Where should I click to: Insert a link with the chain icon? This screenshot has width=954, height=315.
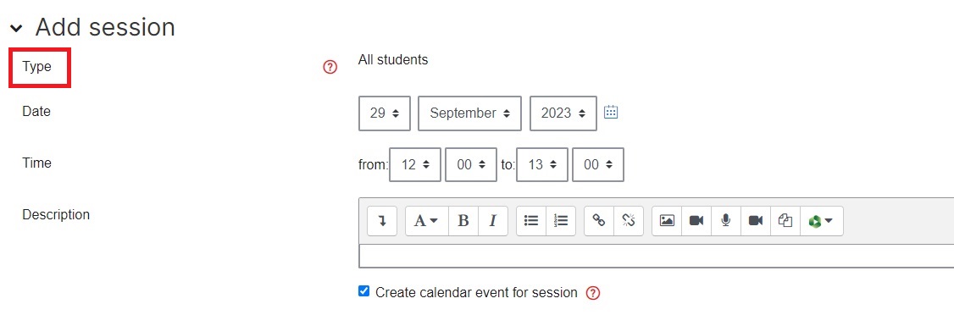(599, 221)
